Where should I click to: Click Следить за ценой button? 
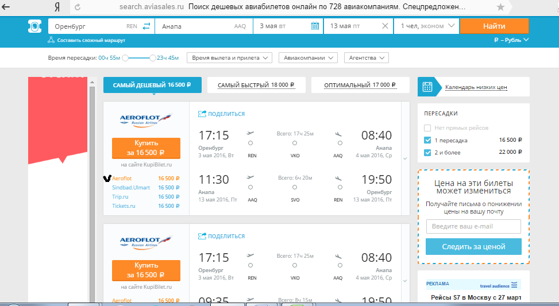coord(473,246)
